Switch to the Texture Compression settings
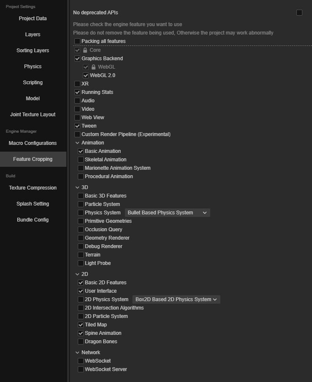Screen dimensions: 312x382 (33, 187)
